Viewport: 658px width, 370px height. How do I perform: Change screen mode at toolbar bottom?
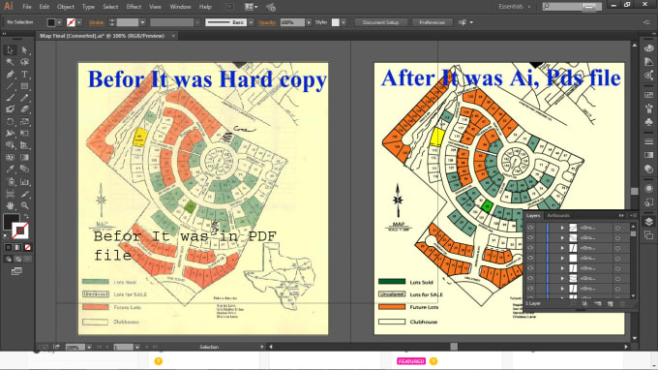[x=16, y=271]
